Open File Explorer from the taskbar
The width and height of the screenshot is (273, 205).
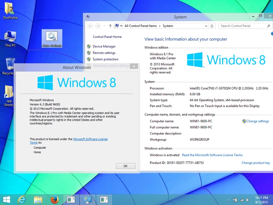pos(38,200)
